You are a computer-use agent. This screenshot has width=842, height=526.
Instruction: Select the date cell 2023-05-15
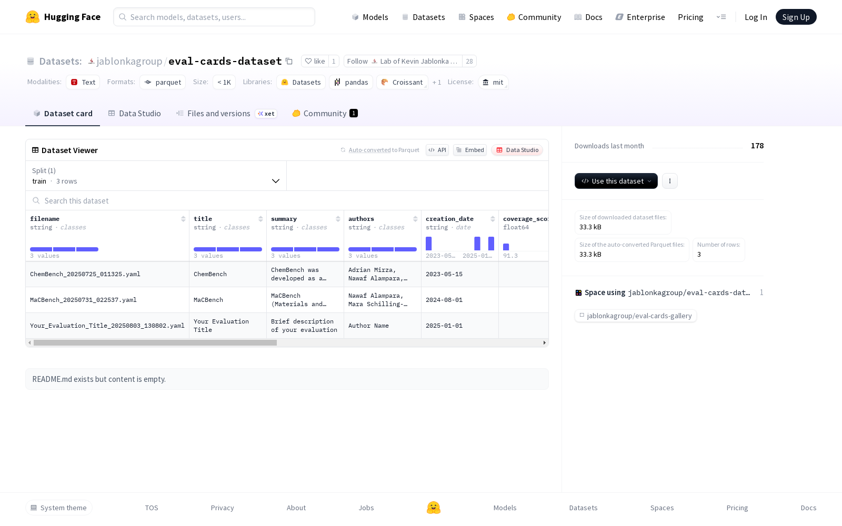tap(460, 274)
